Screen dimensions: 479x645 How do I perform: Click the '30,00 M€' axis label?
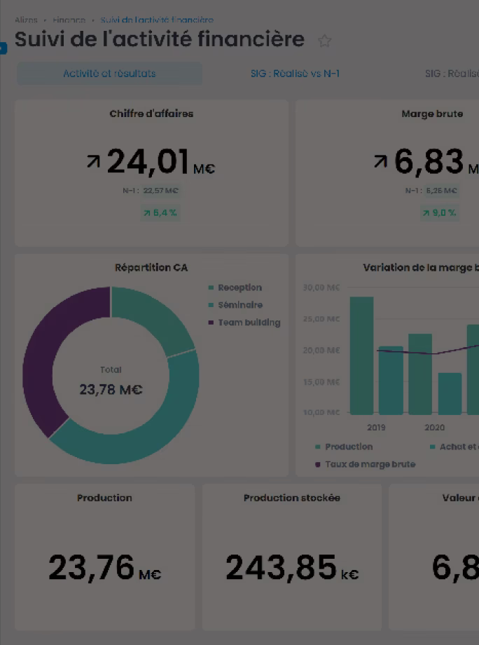pos(321,287)
